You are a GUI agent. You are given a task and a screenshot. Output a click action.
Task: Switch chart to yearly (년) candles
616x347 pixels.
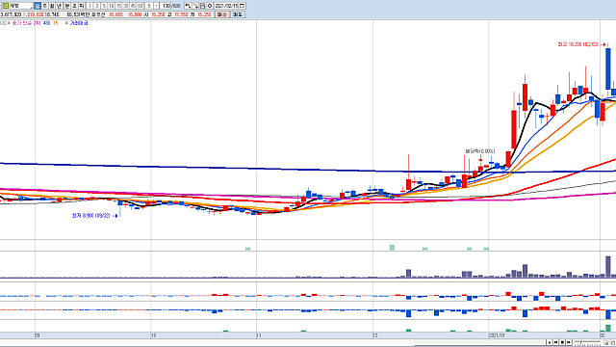coord(59,6)
